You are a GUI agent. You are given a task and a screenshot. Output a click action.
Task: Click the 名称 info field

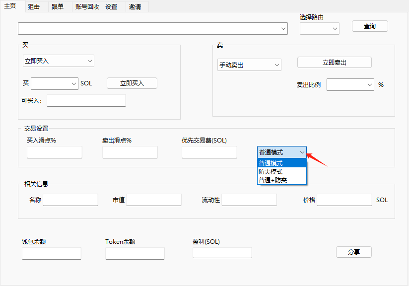coord(70,200)
